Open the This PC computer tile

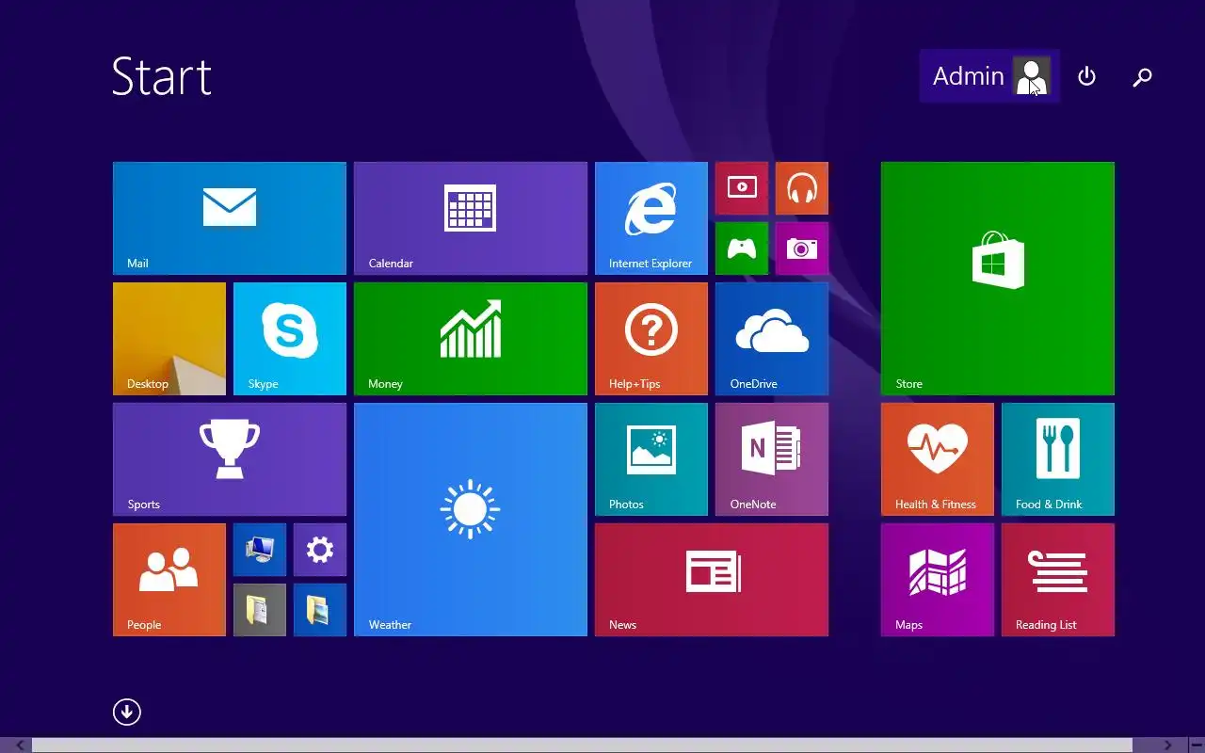coord(260,550)
